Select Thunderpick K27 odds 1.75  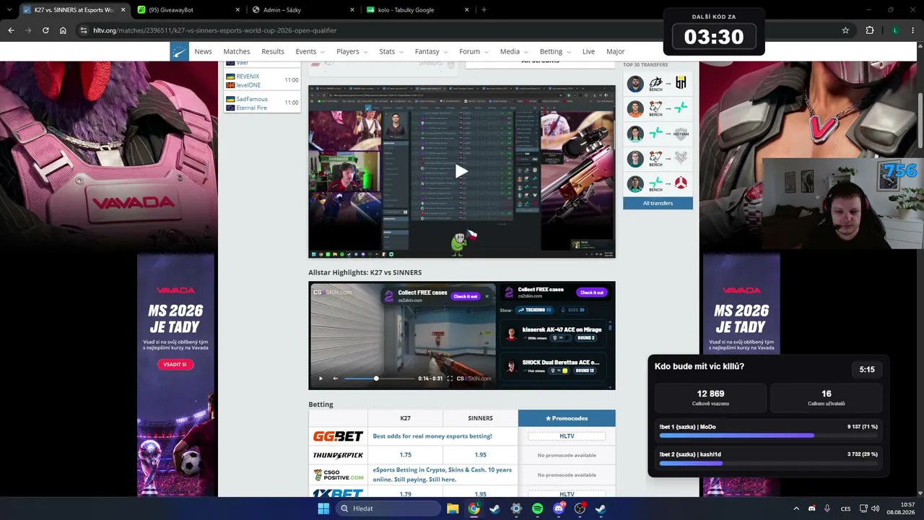(x=405, y=455)
